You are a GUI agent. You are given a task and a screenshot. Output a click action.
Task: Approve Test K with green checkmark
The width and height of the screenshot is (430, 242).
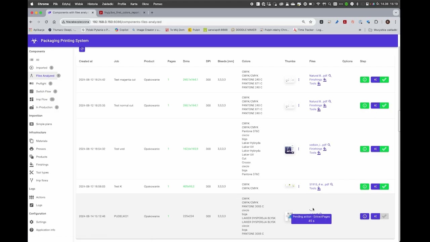tap(384, 187)
